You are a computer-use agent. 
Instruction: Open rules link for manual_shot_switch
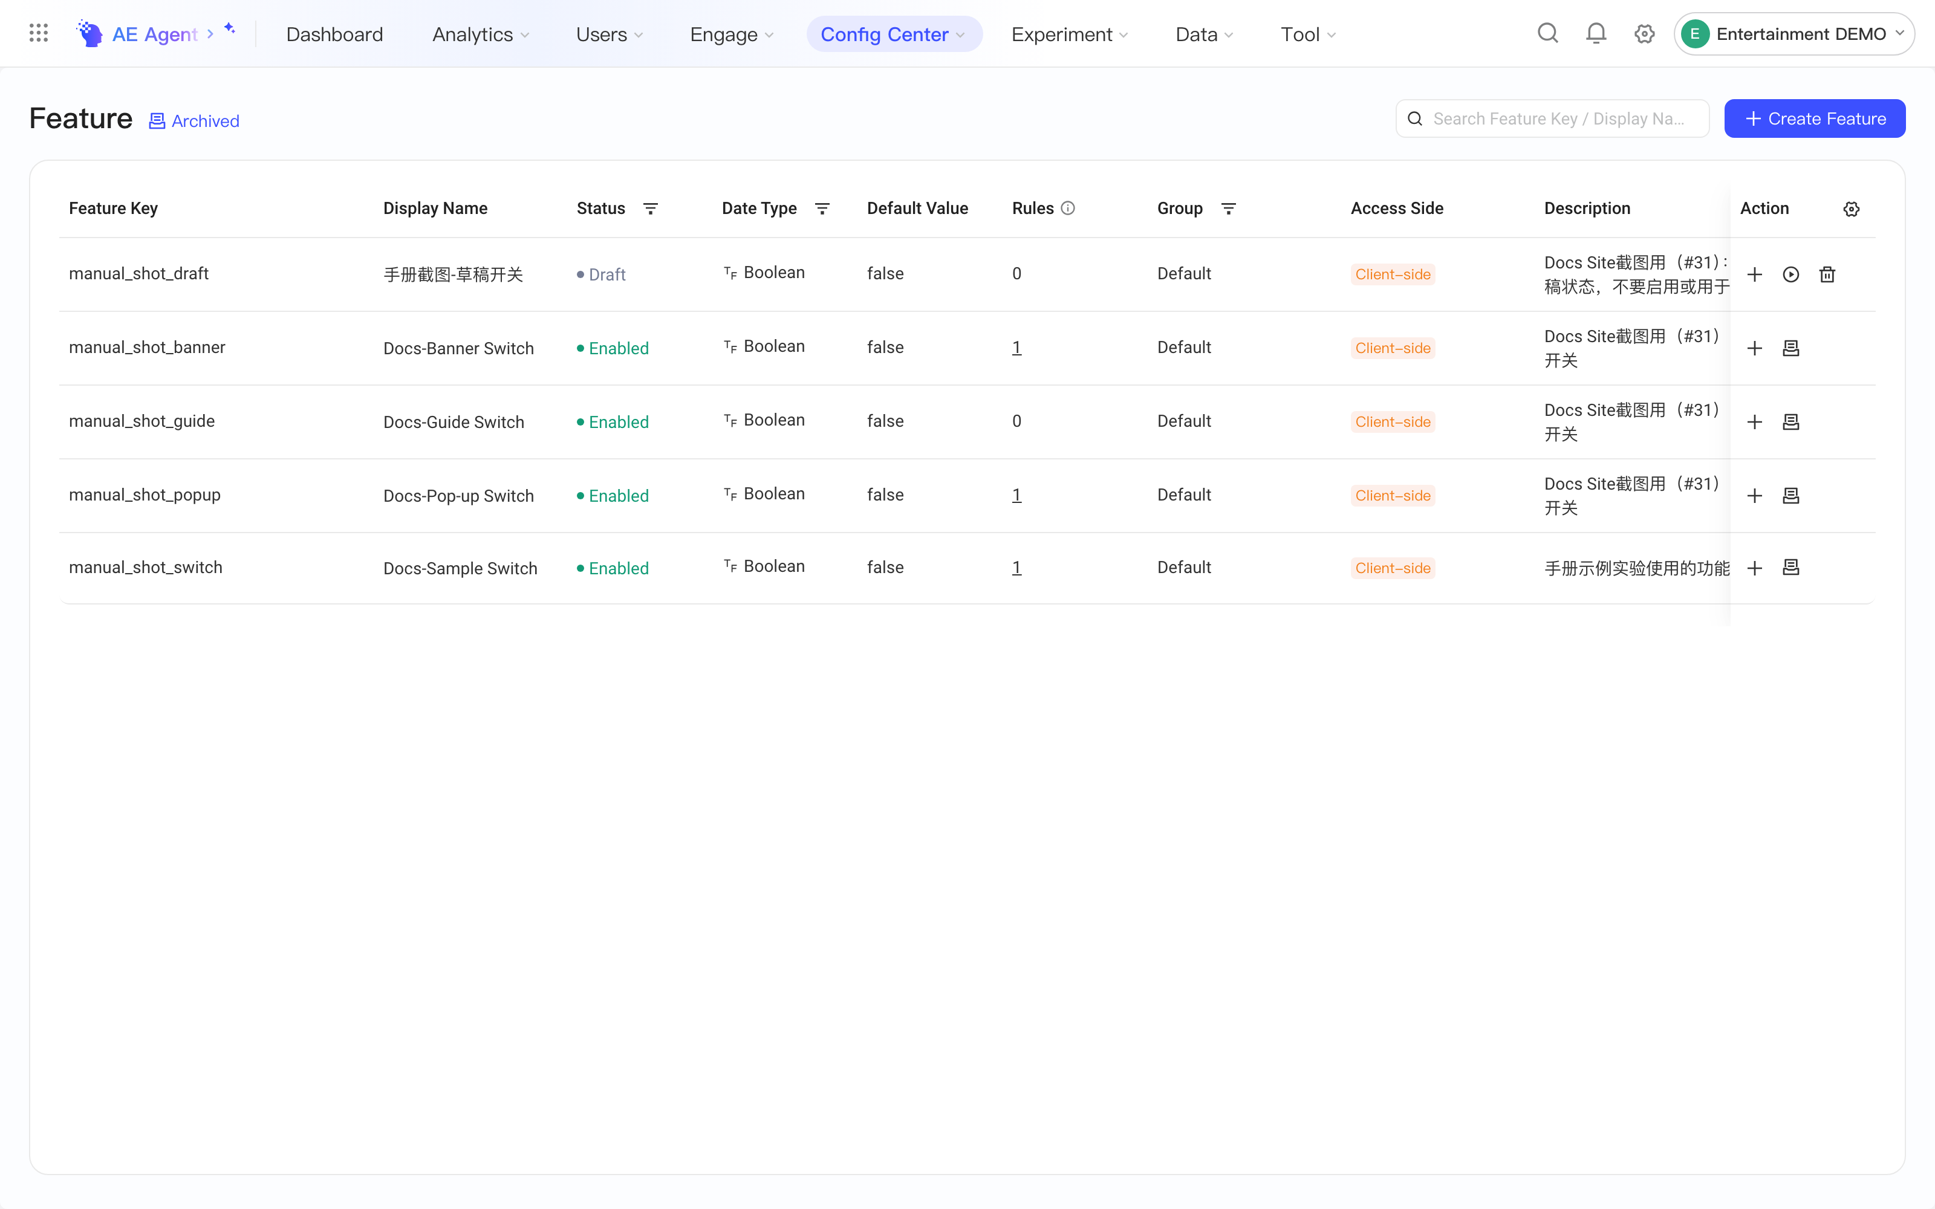(x=1016, y=567)
